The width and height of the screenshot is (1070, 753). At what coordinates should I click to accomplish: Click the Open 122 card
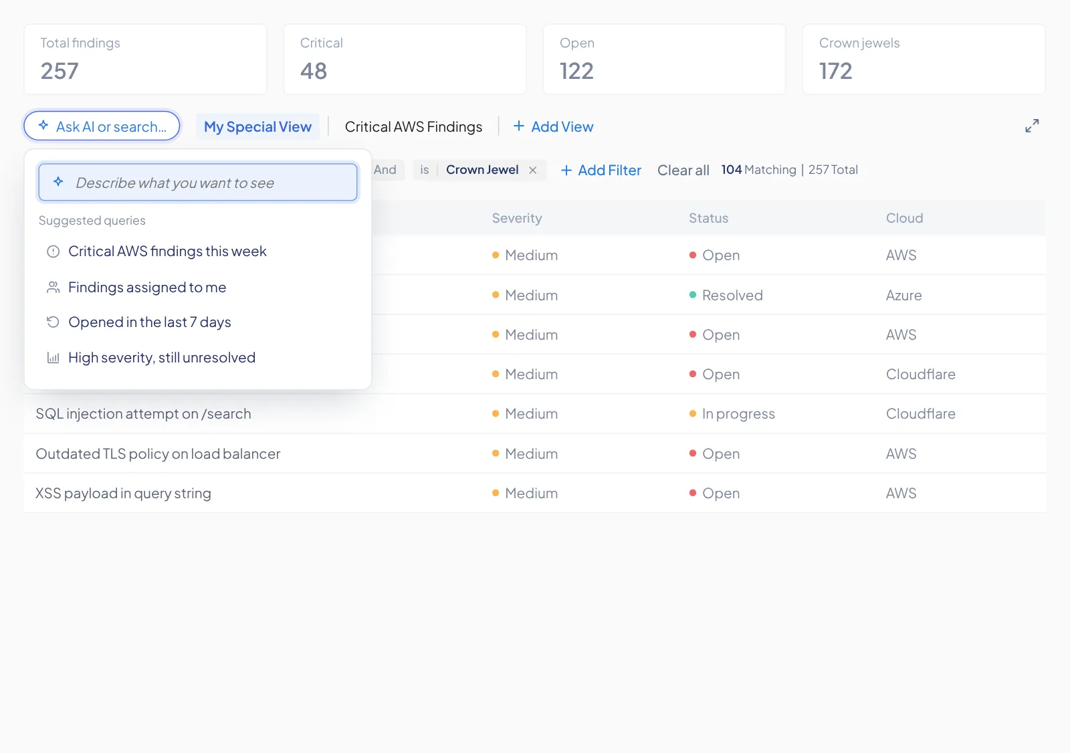[x=664, y=60]
